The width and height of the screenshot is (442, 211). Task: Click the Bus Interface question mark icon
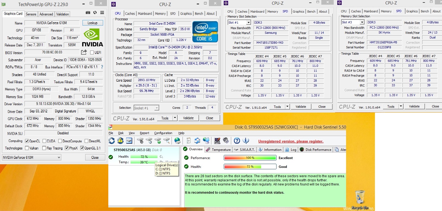click(x=102, y=67)
